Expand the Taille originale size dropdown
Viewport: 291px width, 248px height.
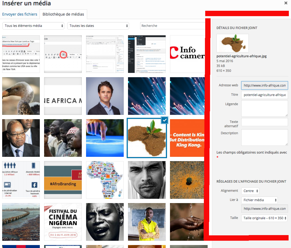point(264,218)
